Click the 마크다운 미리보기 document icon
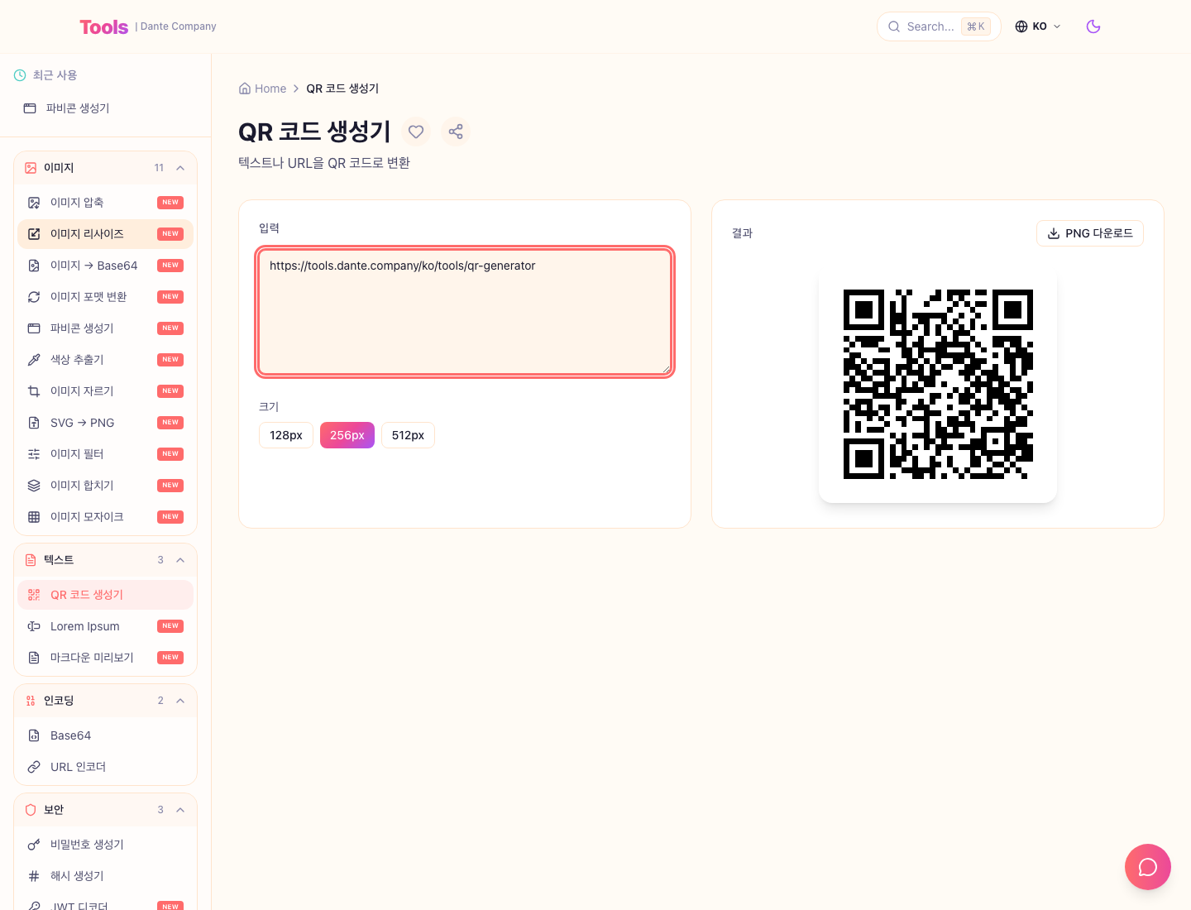 (x=34, y=658)
